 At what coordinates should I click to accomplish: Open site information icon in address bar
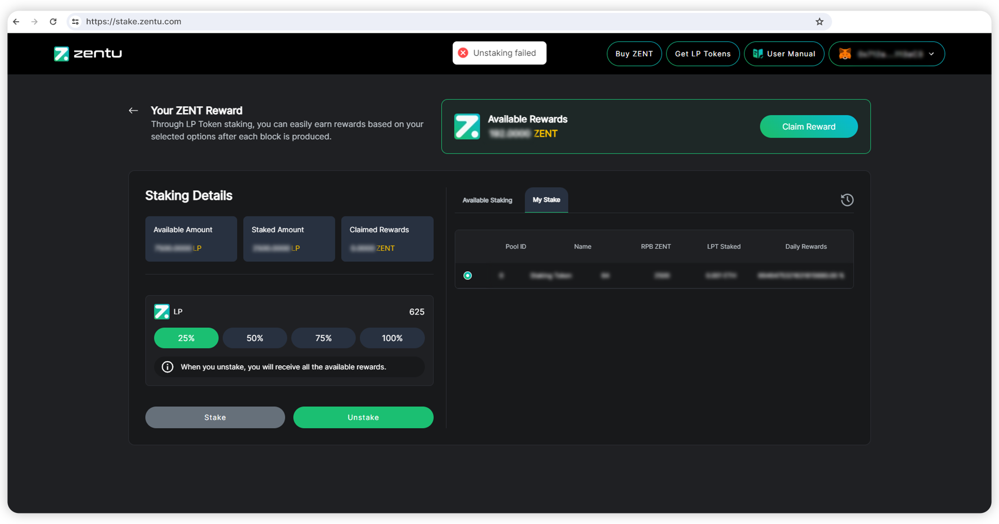76,22
